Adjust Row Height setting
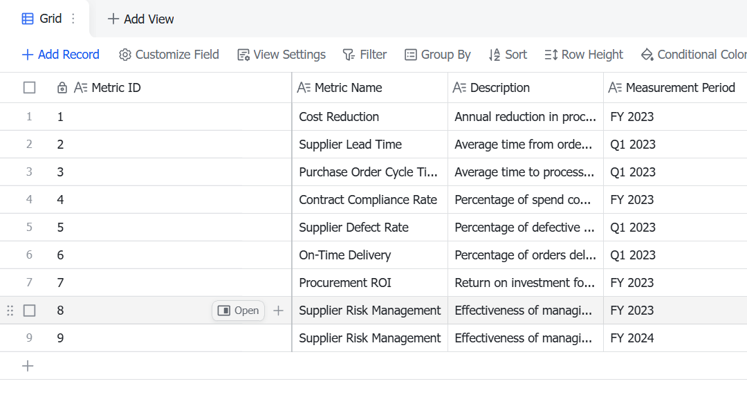Screen dimensions: 747x415 click(x=584, y=55)
